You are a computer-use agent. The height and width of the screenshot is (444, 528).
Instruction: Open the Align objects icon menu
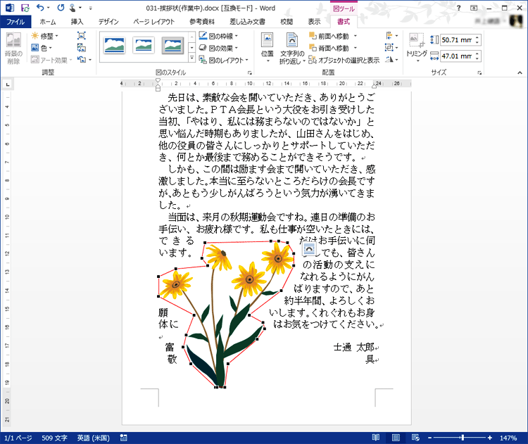pos(391,36)
